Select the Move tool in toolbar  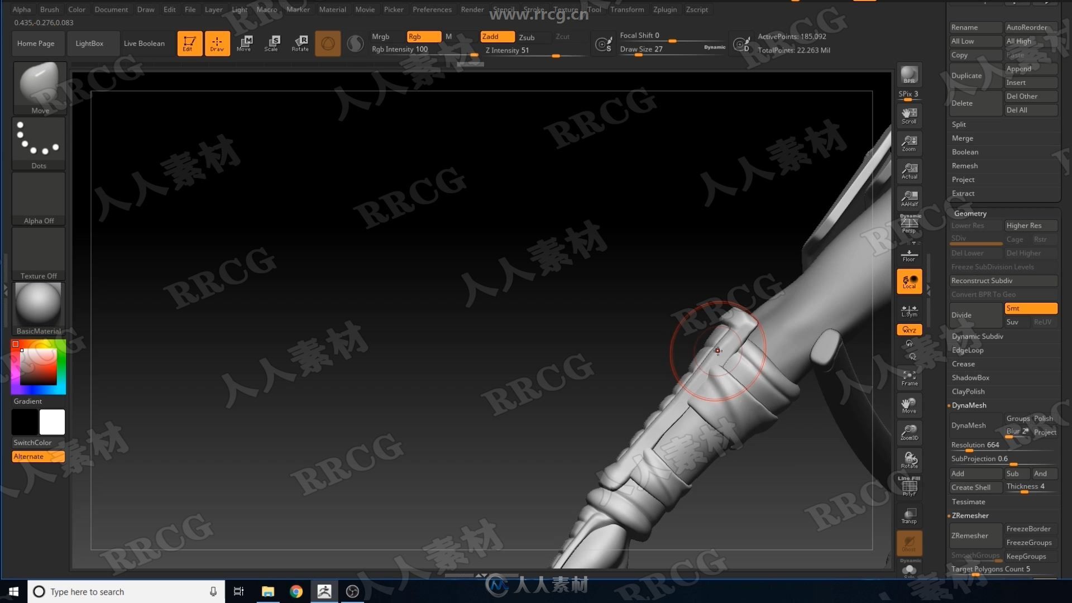pyautogui.click(x=245, y=42)
